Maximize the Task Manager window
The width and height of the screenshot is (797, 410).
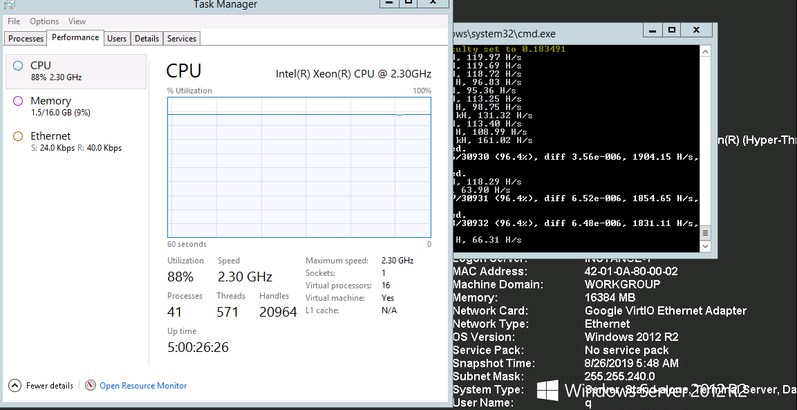pyautogui.click(x=408, y=3)
